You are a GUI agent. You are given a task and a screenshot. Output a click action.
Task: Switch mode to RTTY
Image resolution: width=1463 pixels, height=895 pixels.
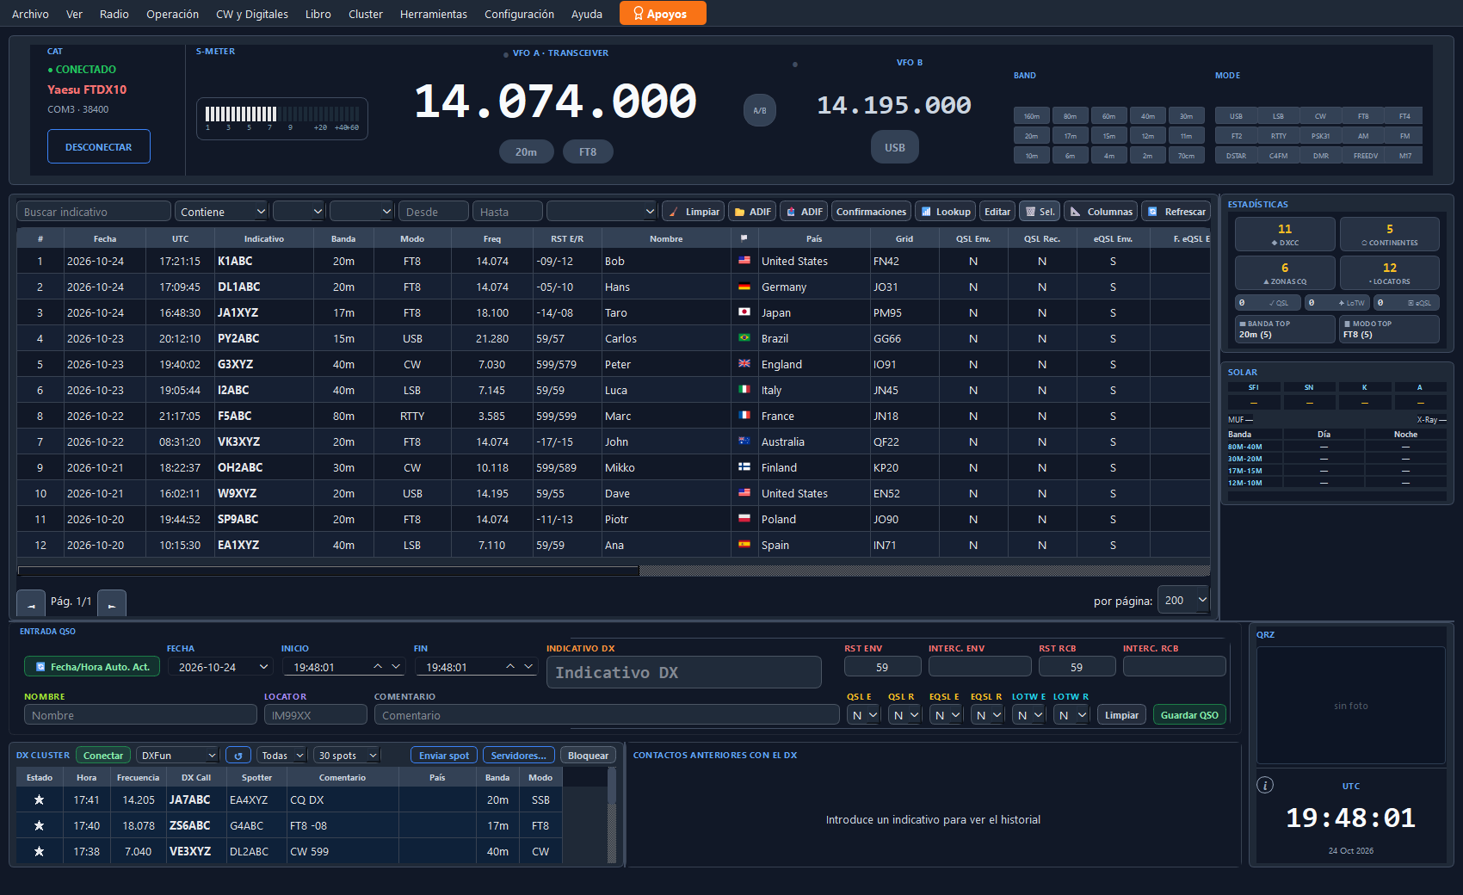(1279, 136)
